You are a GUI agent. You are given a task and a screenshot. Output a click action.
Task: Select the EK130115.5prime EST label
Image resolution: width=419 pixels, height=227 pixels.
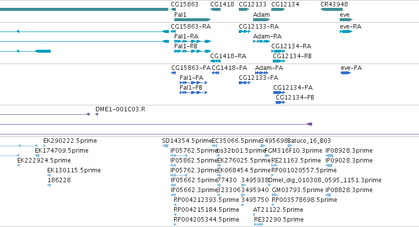pos(74,170)
